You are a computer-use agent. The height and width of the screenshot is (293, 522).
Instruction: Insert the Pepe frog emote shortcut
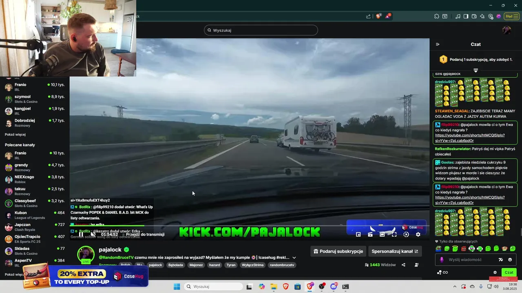pos(438,248)
